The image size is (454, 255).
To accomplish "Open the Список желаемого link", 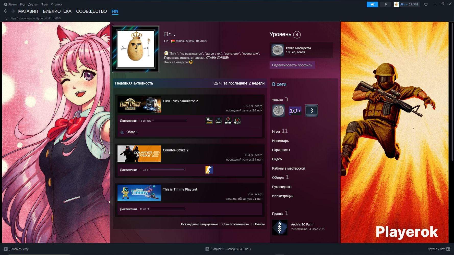I will click(236, 224).
